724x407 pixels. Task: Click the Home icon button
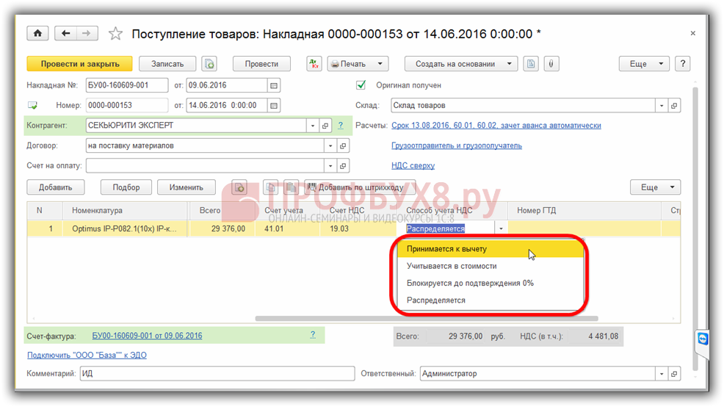[x=37, y=34]
